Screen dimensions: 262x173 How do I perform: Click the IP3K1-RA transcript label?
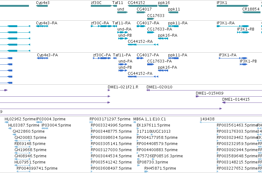pos(226,23)
